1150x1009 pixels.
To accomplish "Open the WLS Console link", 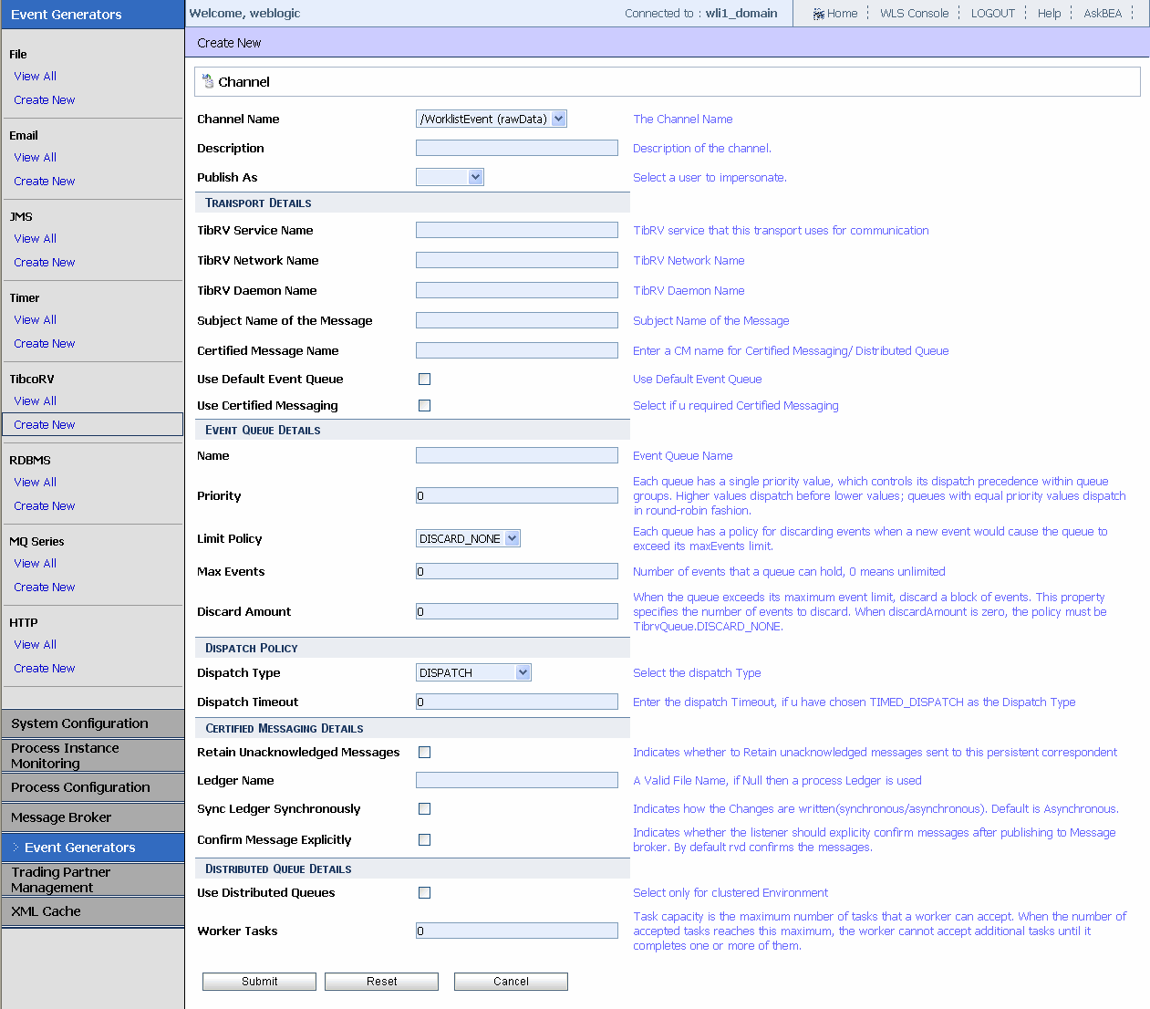I will [x=914, y=14].
